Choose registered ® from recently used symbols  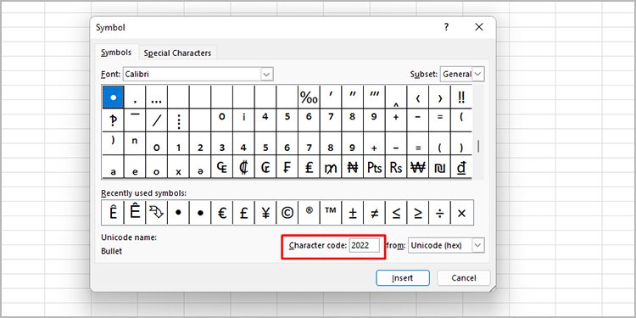pyautogui.click(x=309, y=213)
